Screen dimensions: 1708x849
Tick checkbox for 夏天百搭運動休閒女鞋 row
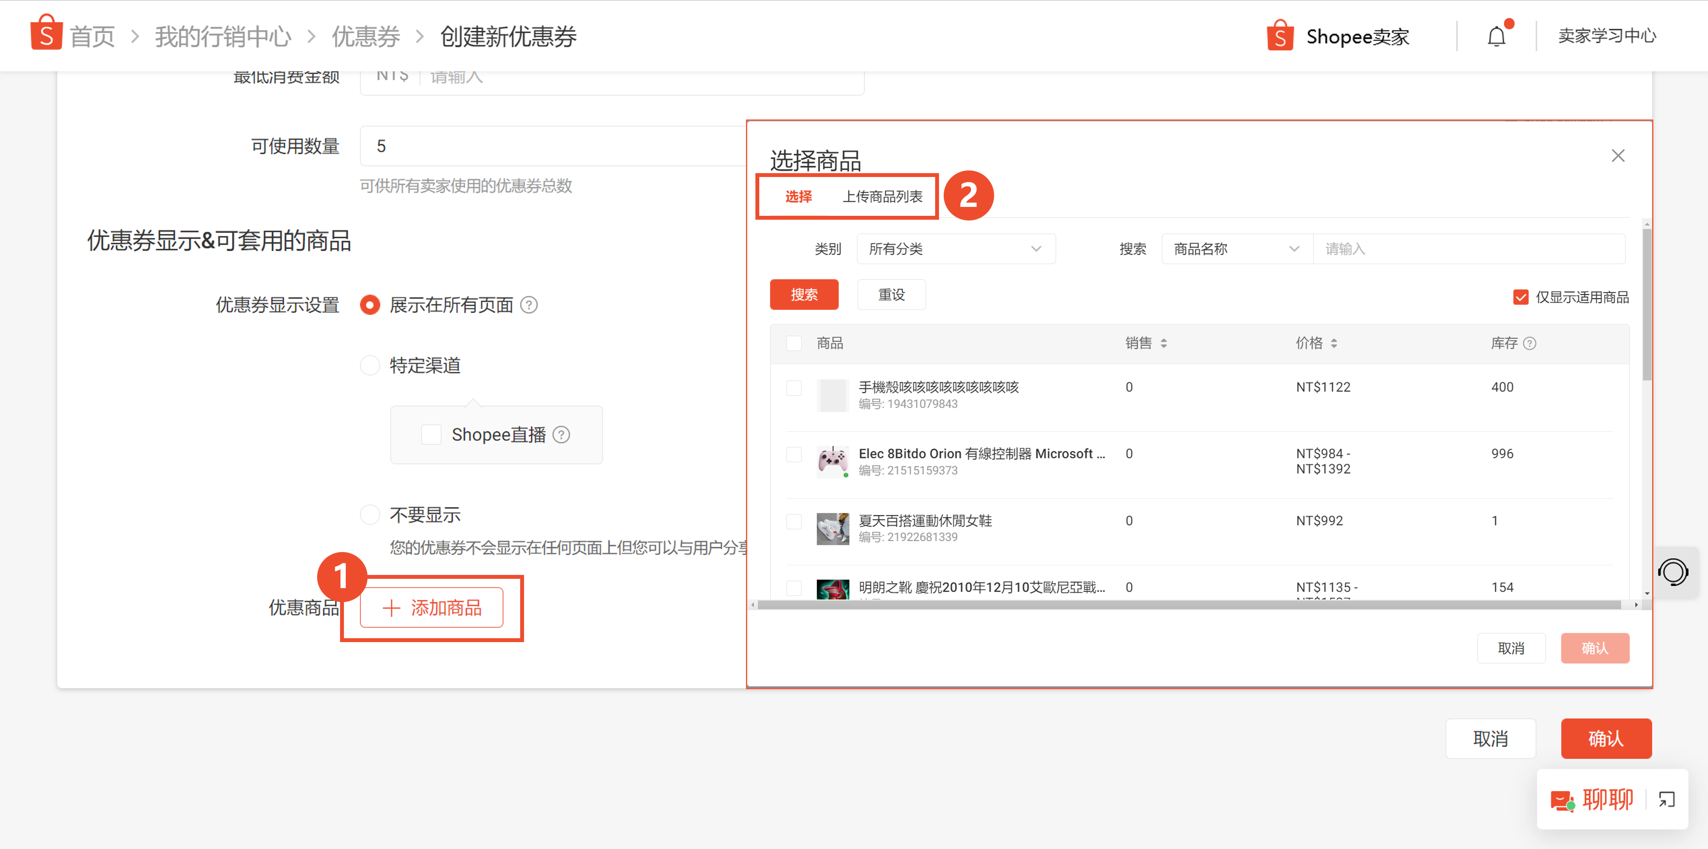point(794,521)
